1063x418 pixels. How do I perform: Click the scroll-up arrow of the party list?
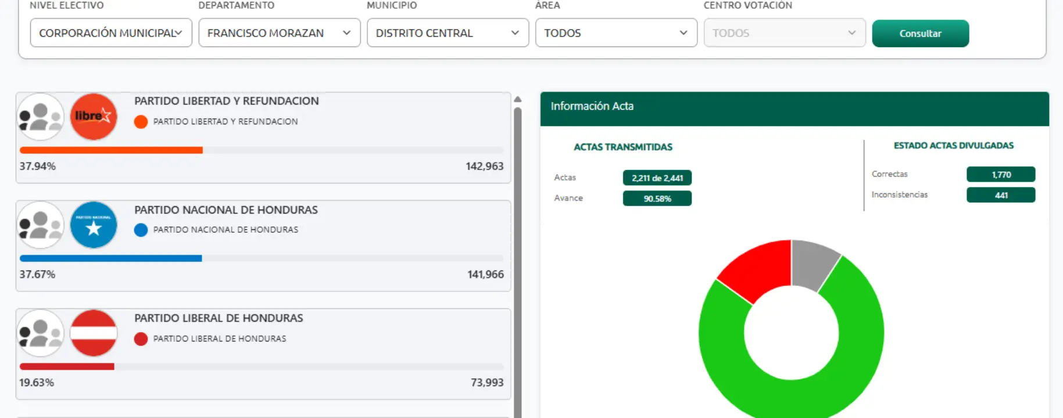(518, 99)
